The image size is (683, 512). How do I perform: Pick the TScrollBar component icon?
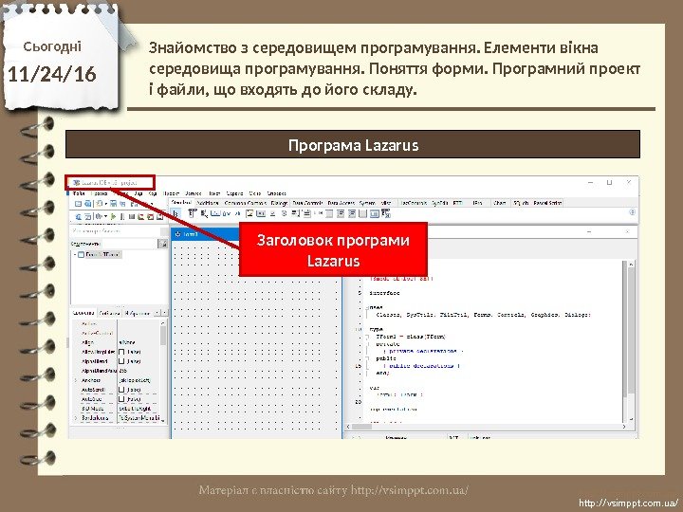[319, 213]
